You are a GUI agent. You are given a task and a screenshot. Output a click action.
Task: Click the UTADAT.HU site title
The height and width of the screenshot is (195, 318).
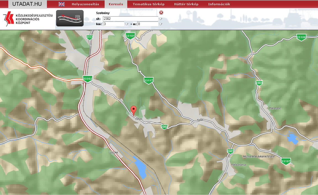coord(27,4)
